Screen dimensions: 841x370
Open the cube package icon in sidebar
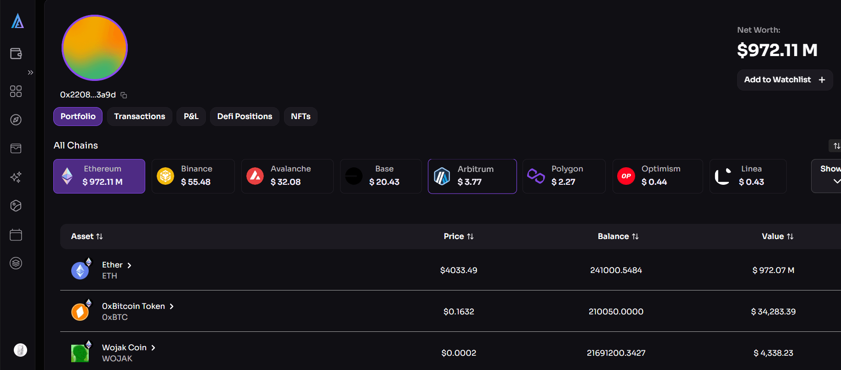[x=16, y=205]
